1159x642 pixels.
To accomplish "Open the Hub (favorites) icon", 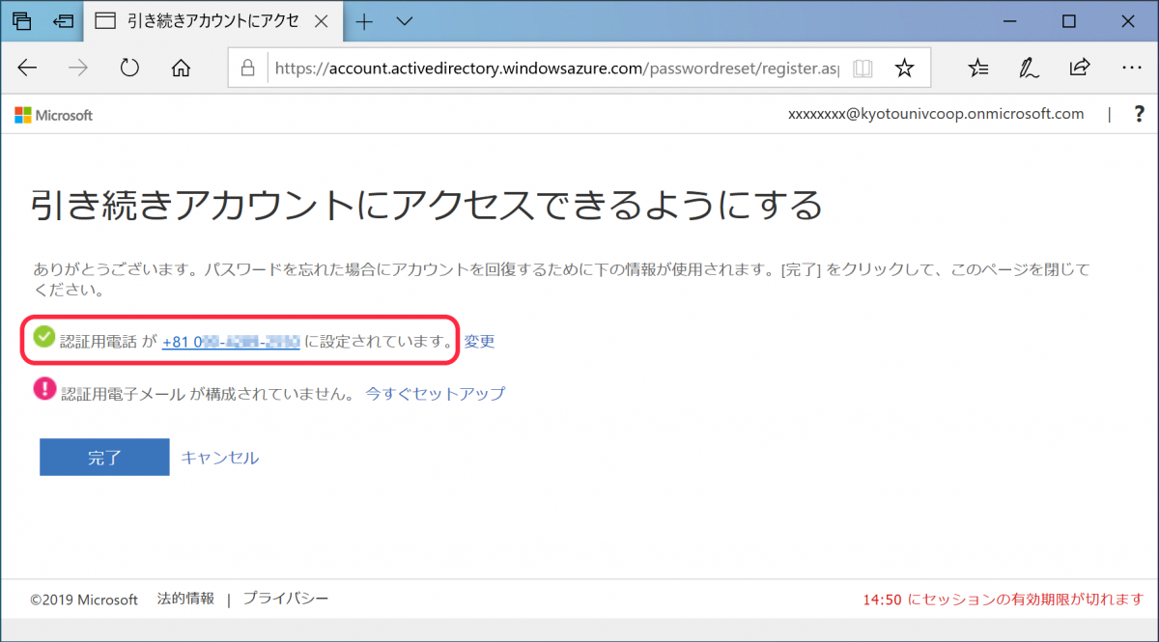I will click(978, 68).
